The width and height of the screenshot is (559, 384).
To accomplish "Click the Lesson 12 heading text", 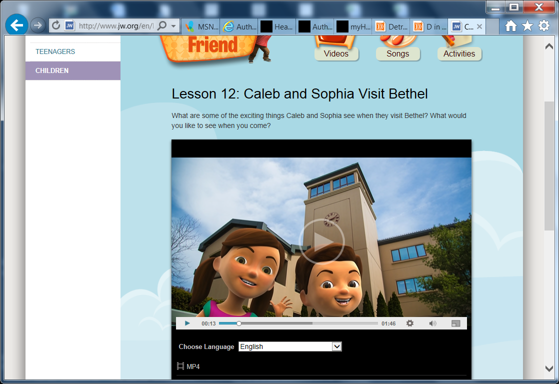I will (299, 94).
